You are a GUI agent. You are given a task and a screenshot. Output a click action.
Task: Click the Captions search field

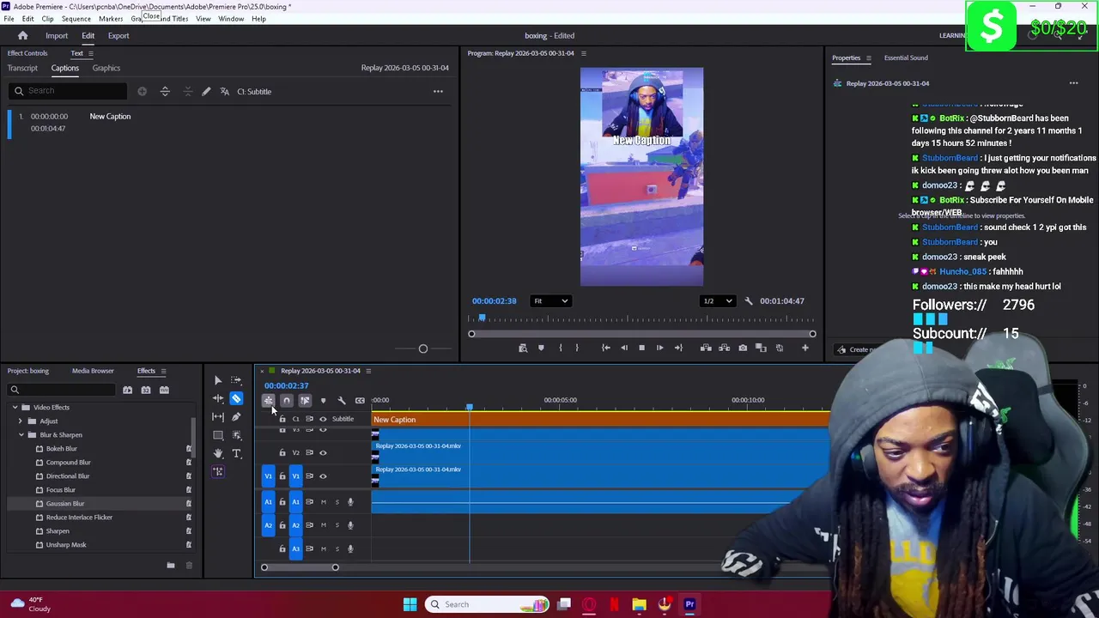[x=69, y=91]
